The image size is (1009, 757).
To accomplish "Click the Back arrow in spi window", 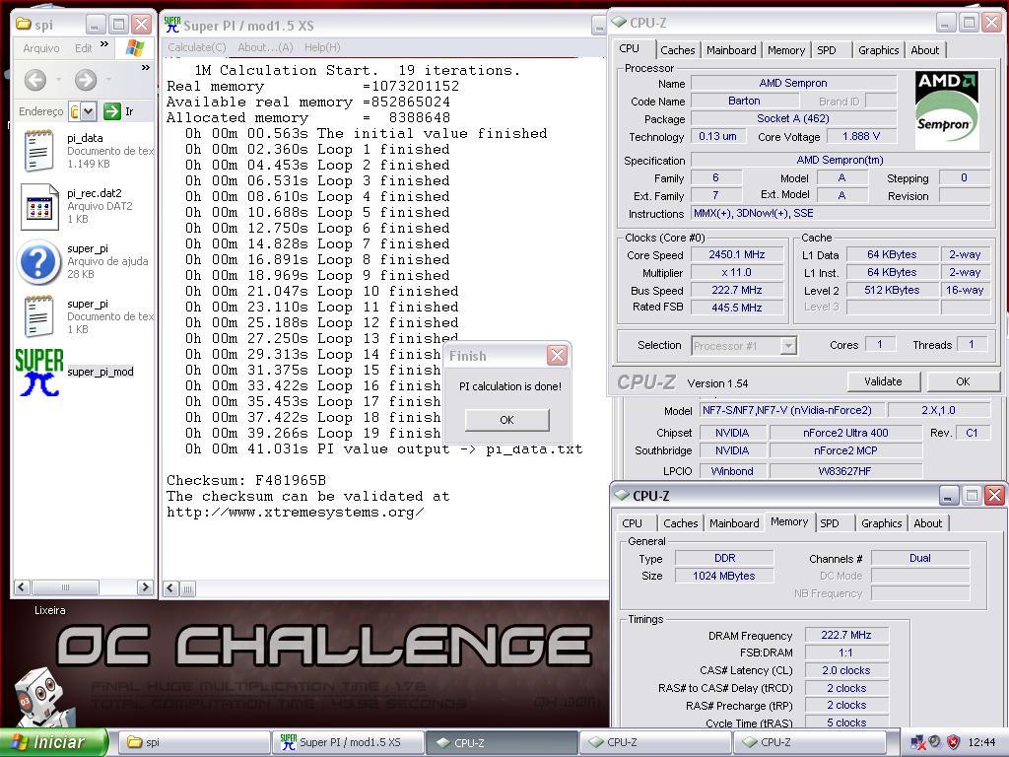I will coord(35,80).
